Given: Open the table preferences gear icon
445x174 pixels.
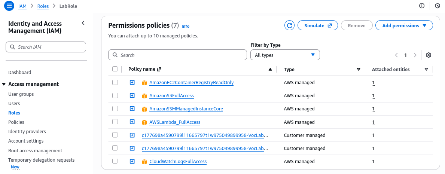Looking at the screenshot, I should point(429,55).
